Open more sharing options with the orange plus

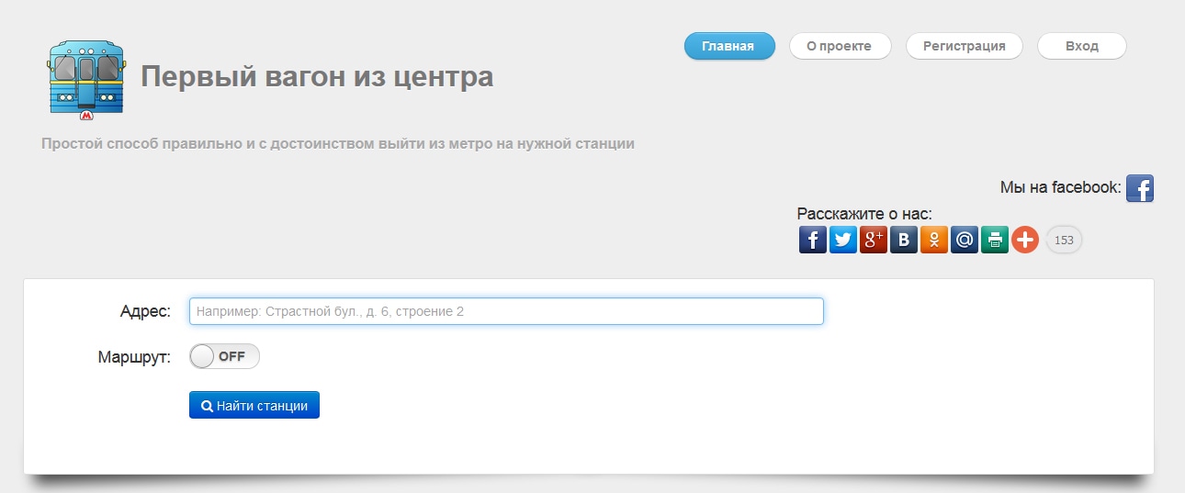tap(1024, 241)
